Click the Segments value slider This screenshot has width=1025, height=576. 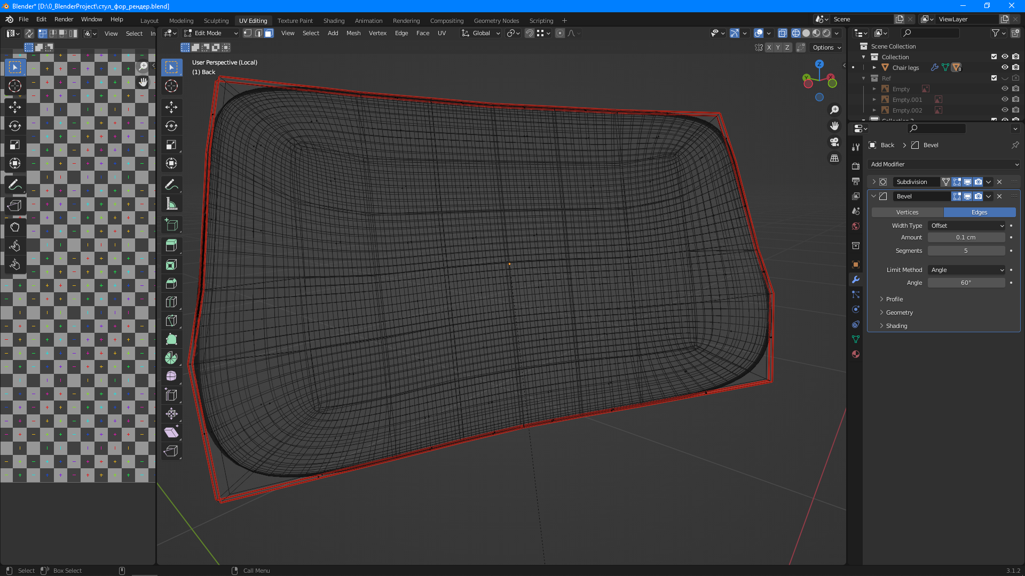click(966, 251)
